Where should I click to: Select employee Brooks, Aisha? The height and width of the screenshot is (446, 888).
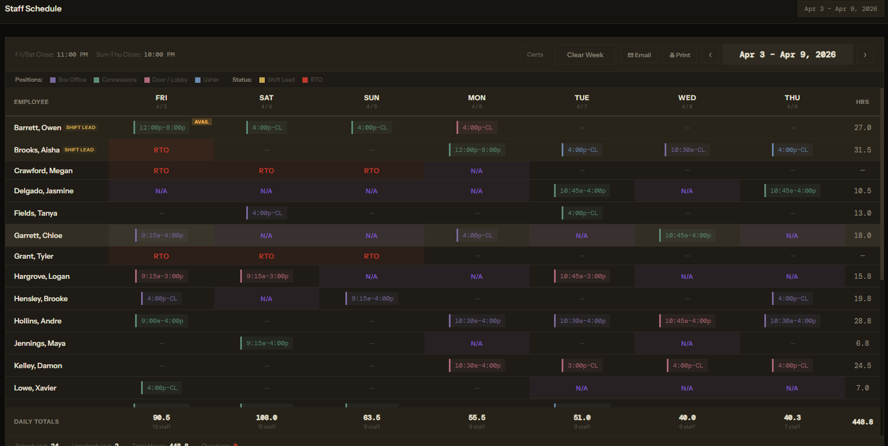point(37,150)
